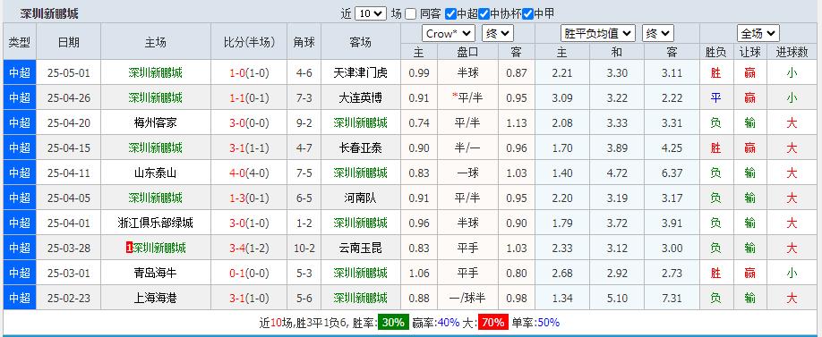Click the 3-4(1-2) score against 云南玉昆
Viewport: 822px width, 337px height.
coord(249,248)
